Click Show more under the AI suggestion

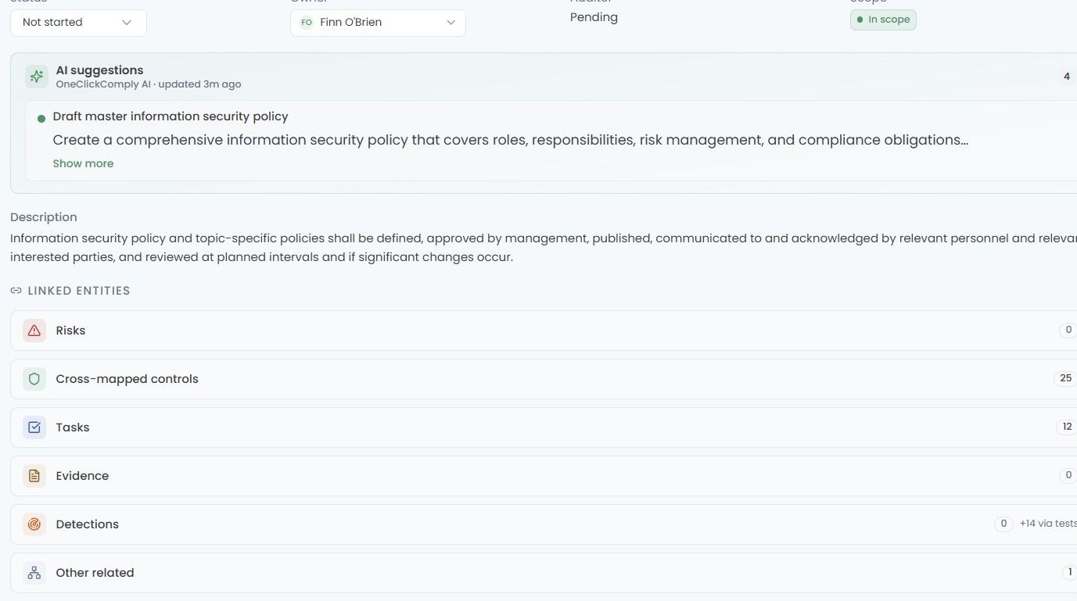83,163
